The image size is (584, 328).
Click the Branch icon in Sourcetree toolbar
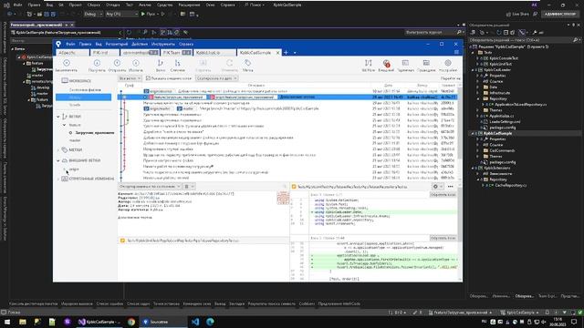(x=161, y=63)
